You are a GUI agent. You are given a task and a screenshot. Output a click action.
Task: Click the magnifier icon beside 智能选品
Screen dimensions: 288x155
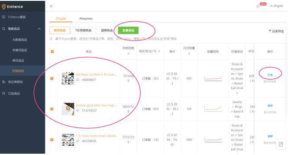click(3, 29)
